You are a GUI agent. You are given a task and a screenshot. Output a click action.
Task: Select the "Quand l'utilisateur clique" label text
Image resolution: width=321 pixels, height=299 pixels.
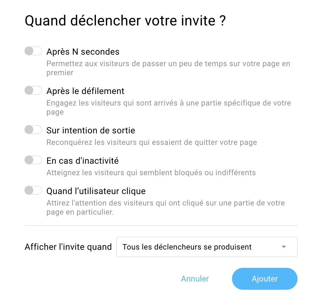96,191
